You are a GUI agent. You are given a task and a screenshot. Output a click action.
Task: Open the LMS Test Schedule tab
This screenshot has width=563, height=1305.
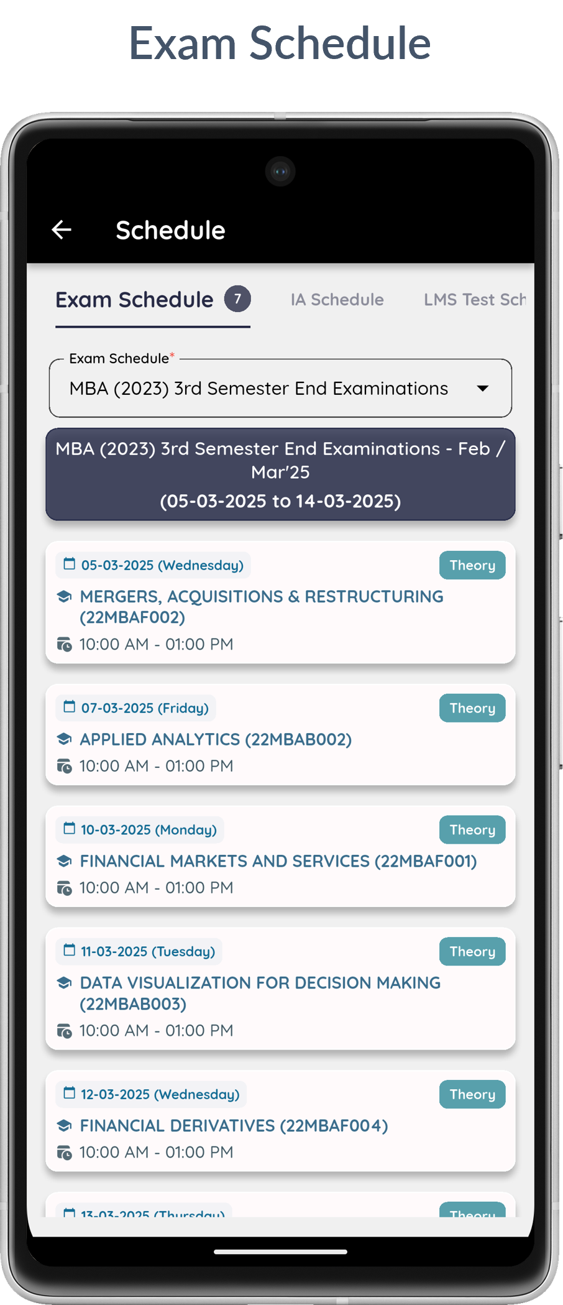[474, 300]
